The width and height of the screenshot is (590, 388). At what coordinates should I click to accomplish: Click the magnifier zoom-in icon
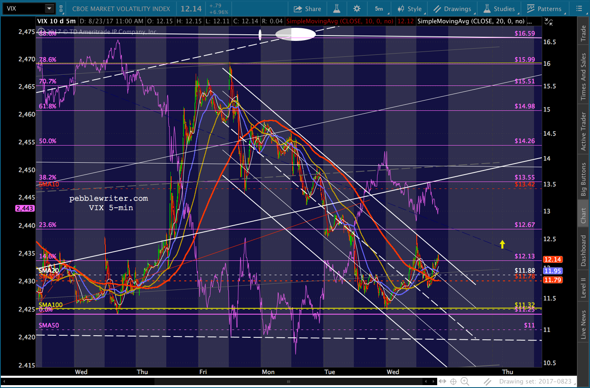[465, 381]
